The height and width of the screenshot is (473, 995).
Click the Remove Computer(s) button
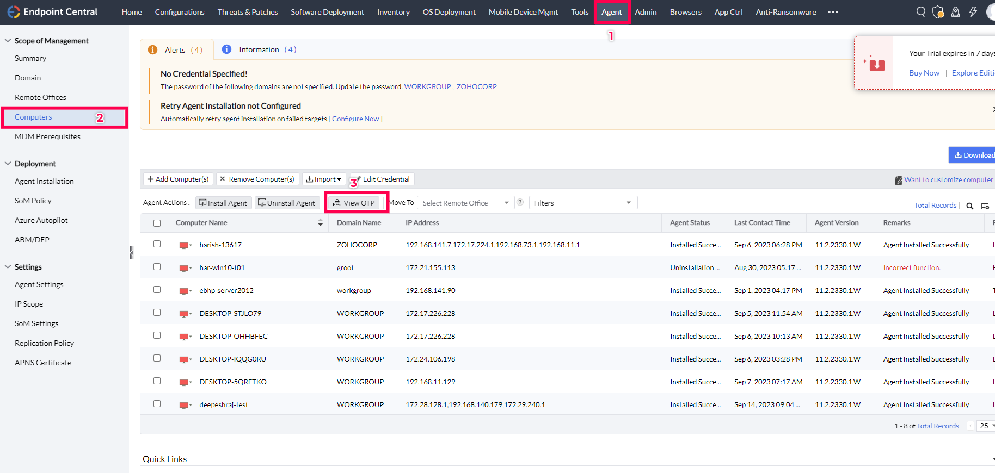coord(257,179)
